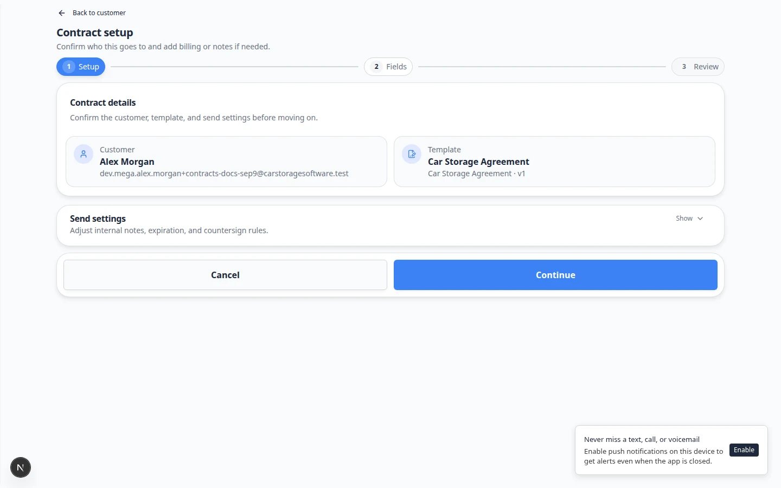Click "Never miss a text, call, or voicemail"
Image resolution: width=781 pixels, height=488 pixels.
pos(642,440)
